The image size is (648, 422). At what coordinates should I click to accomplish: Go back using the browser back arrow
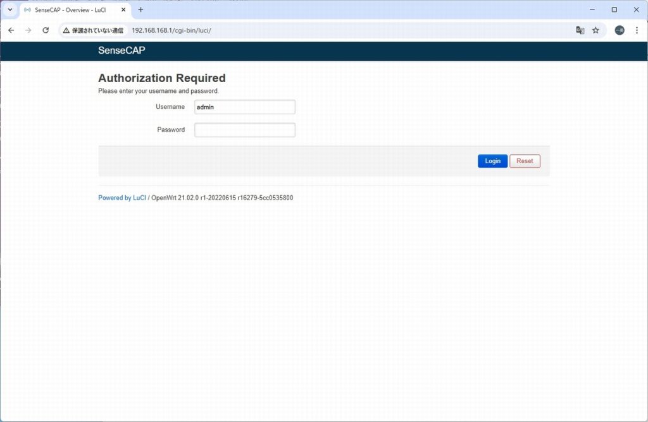(11, 30)
